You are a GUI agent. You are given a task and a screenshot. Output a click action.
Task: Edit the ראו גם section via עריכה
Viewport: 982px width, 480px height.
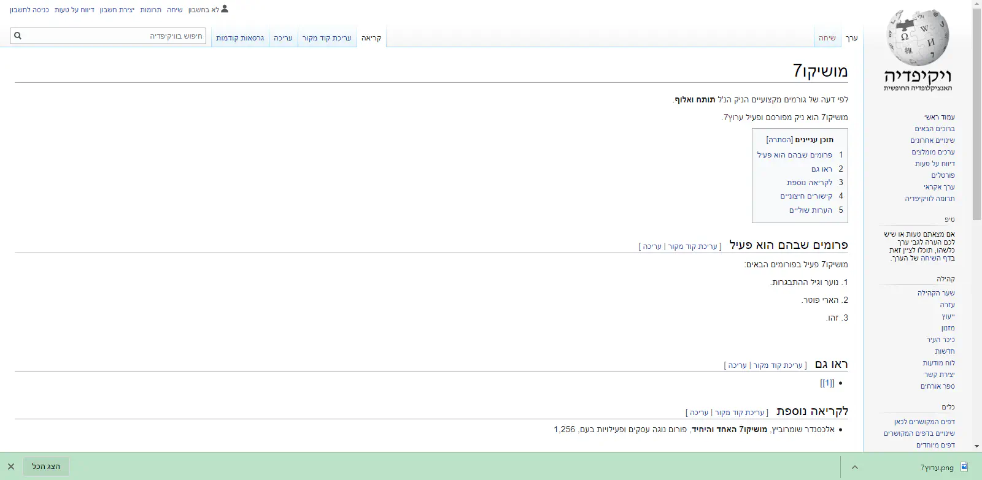point(738,365)
